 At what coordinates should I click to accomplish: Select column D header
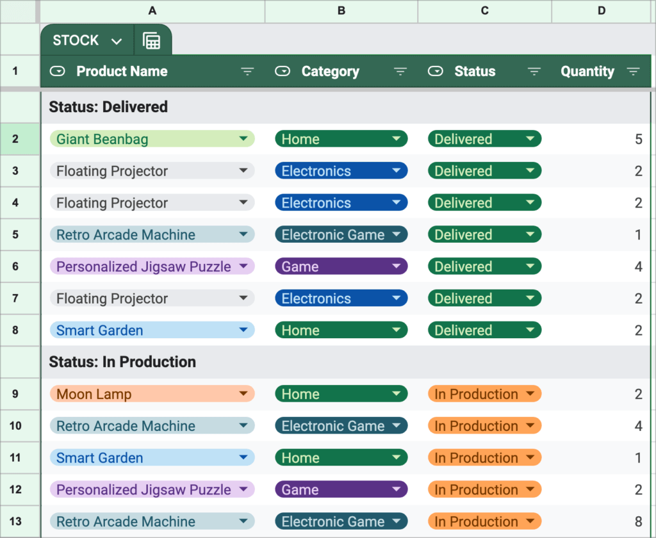tap(601, 12)
